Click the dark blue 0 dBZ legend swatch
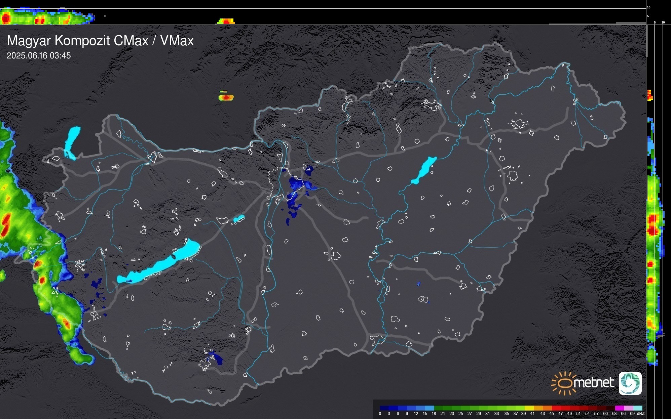 pos(384,408)
